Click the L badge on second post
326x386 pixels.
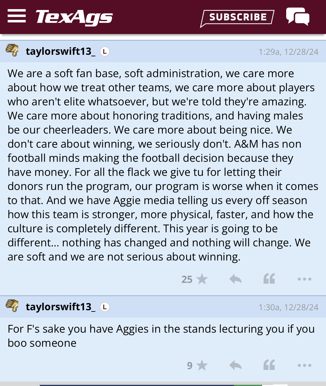[x=105, y=307]
